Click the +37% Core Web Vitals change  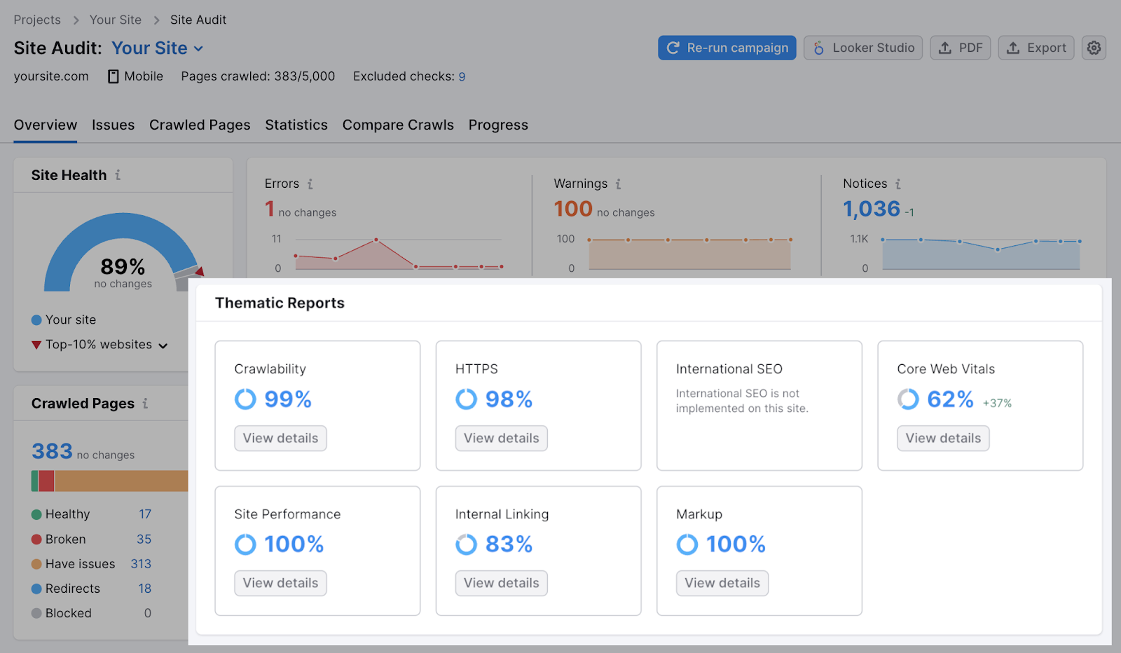pos(997,403)
